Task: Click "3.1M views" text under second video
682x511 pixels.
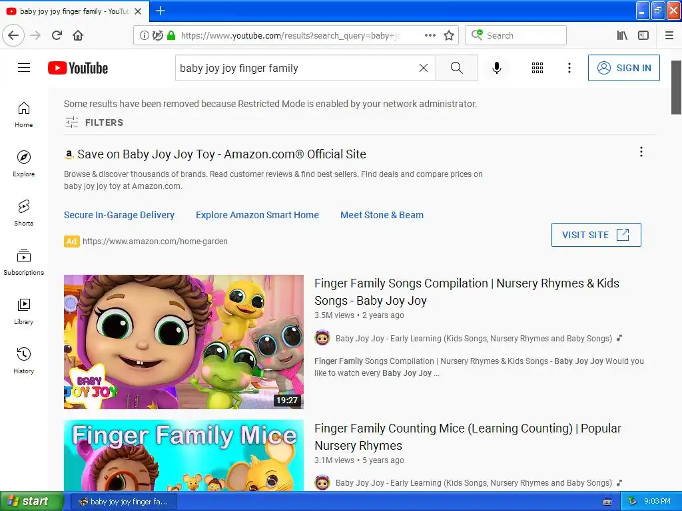Action: [334, 460]
